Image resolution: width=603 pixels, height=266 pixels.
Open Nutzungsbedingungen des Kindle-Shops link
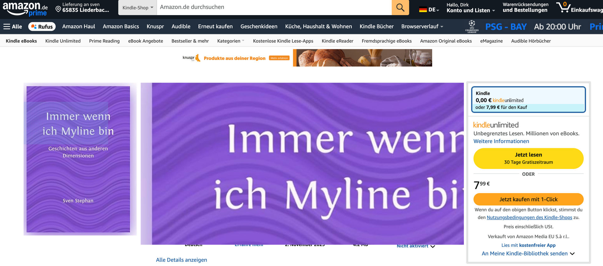pyautogui.click(x=529, y=217)
